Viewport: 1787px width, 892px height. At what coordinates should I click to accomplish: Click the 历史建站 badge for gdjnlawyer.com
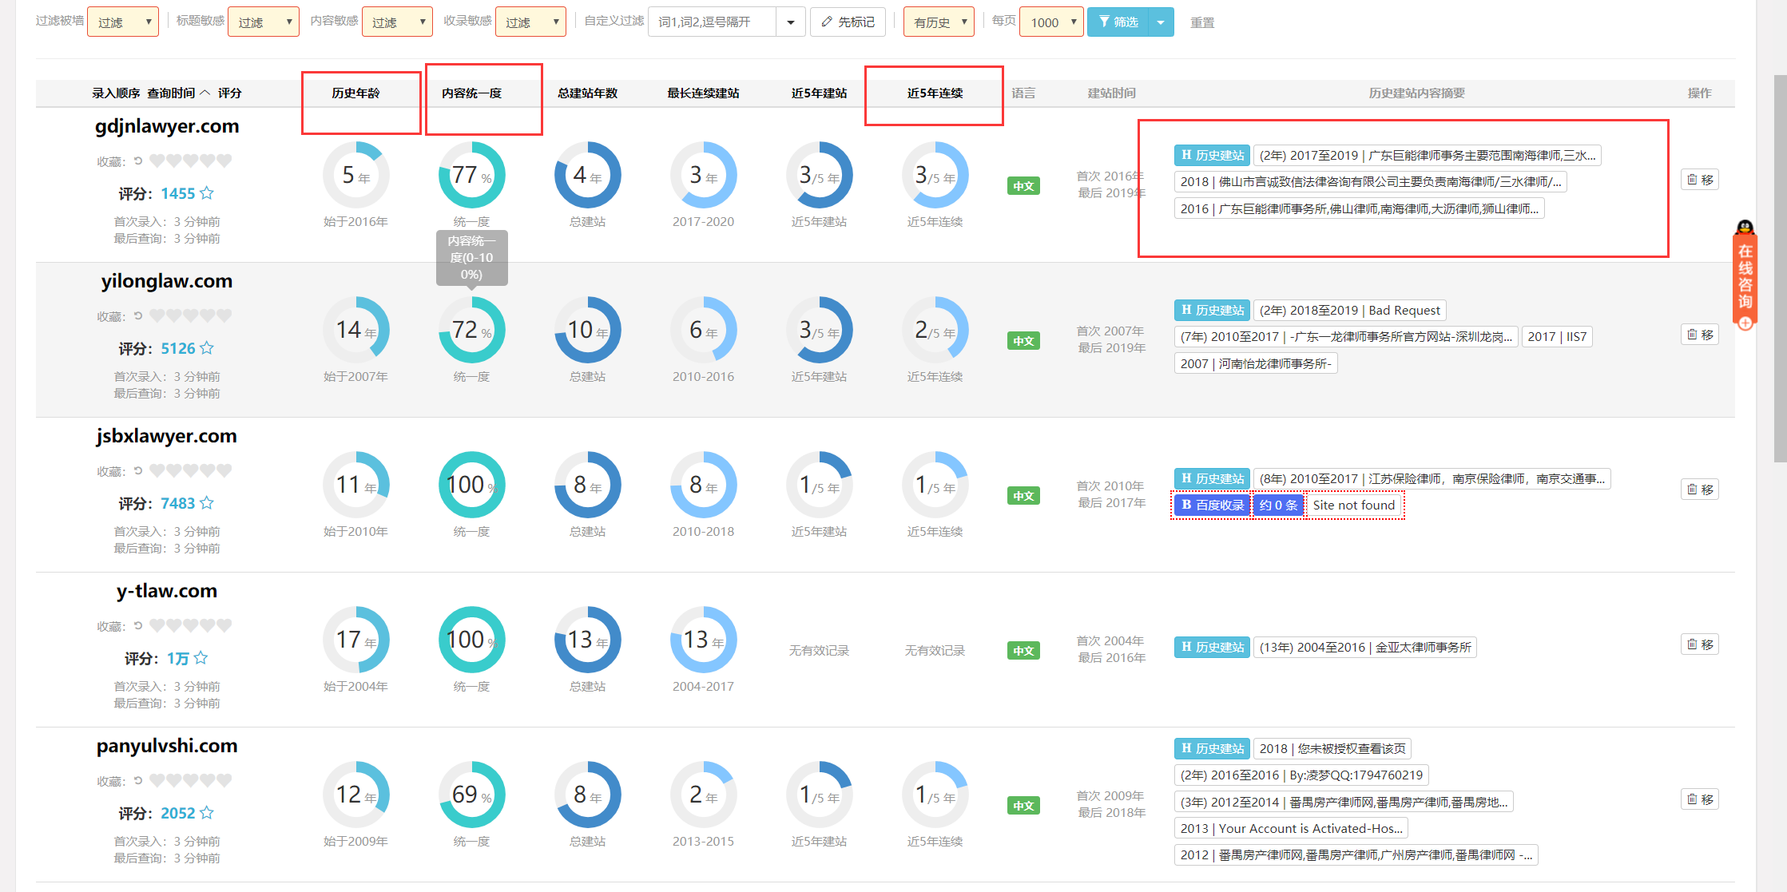click(1212, 155)
